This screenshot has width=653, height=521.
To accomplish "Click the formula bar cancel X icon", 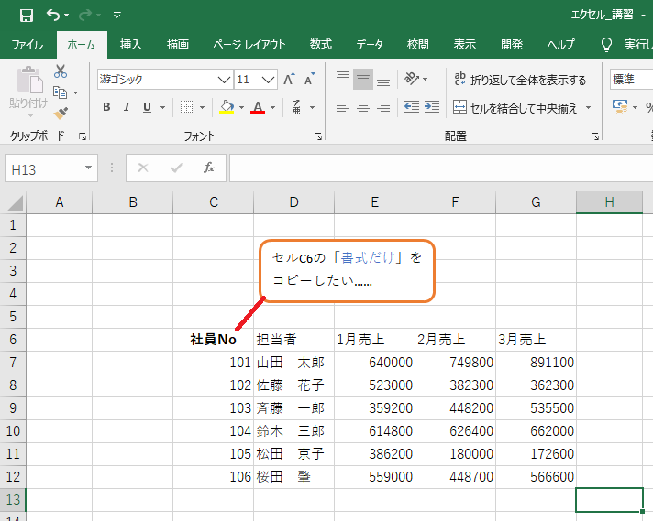I will (143, 168).
